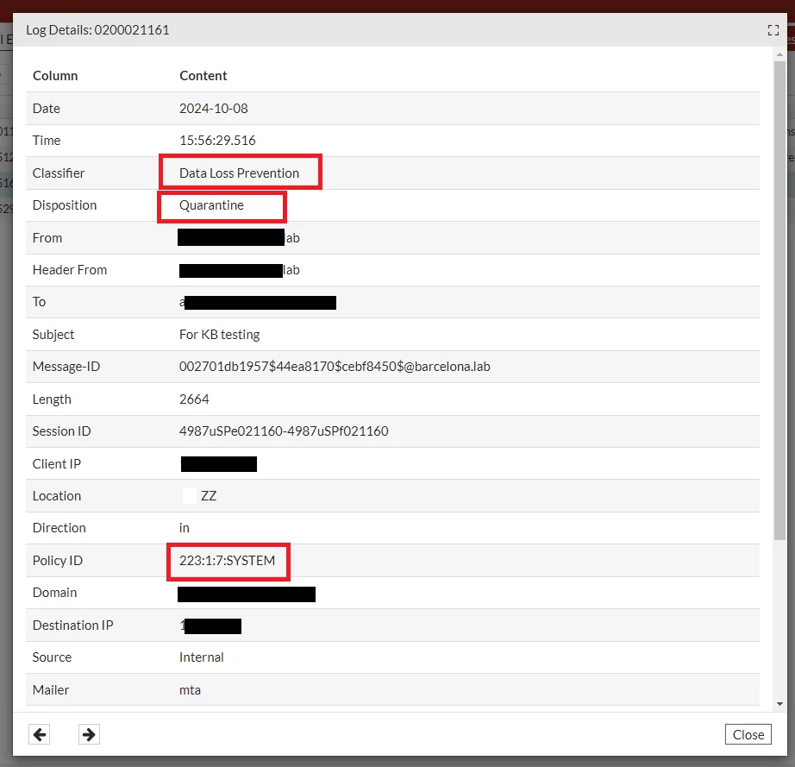Image resolution: width=795 pixels, height=767 pixels.
Task: Go to the previous log entry arrow
Action: click(x=39, y=734)
